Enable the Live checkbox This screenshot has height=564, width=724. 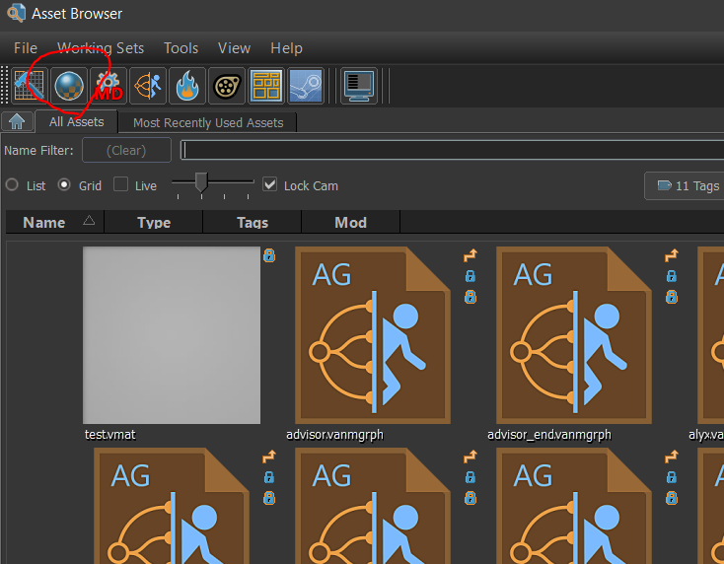(121, 184)
